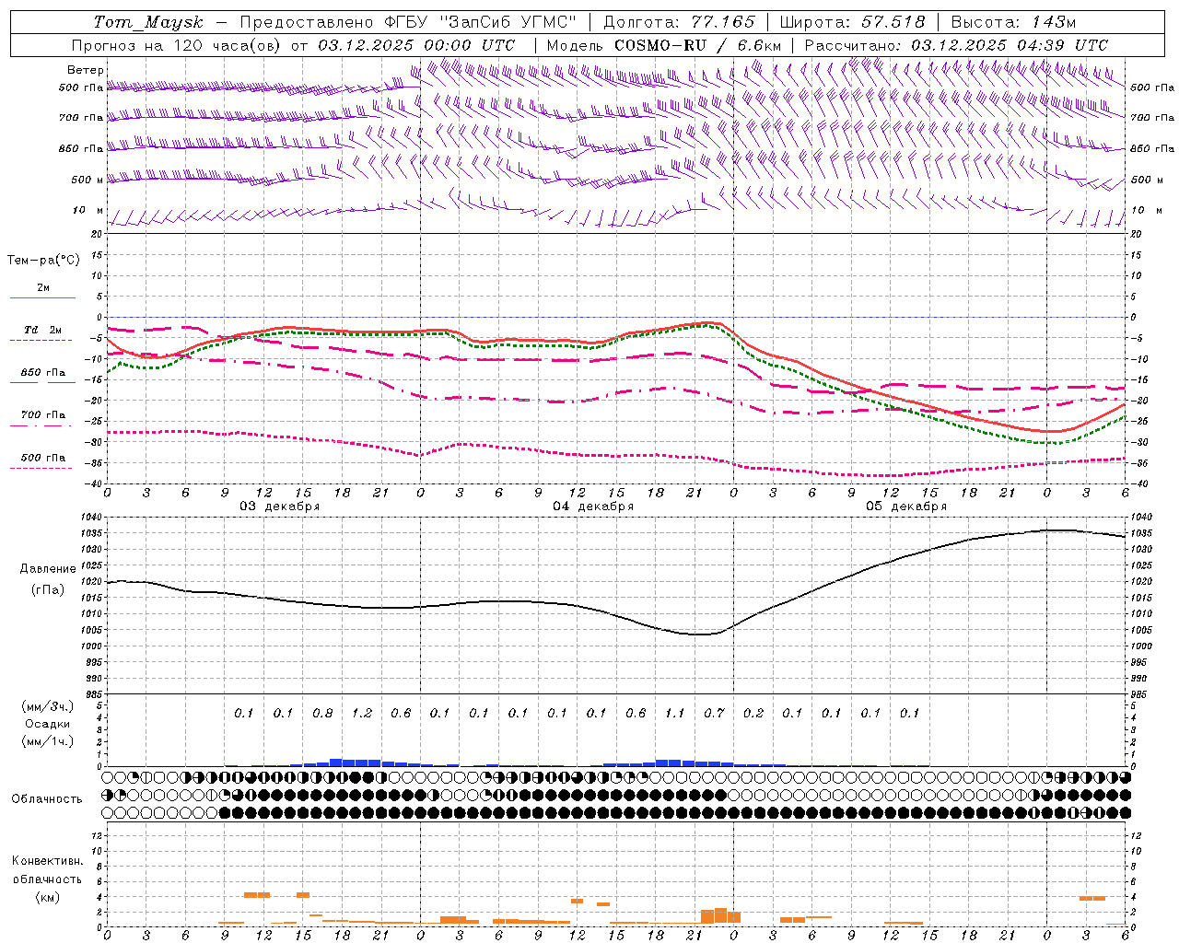Click the 0.8 precipitation value
This screenshot has height=943, width=1179.
pos(322,713)
